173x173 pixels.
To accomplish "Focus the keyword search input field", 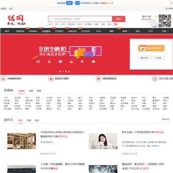I will 80,19.
